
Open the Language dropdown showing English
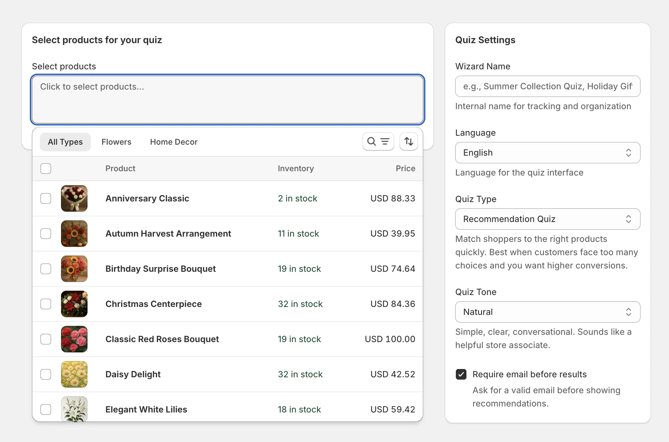547,153
